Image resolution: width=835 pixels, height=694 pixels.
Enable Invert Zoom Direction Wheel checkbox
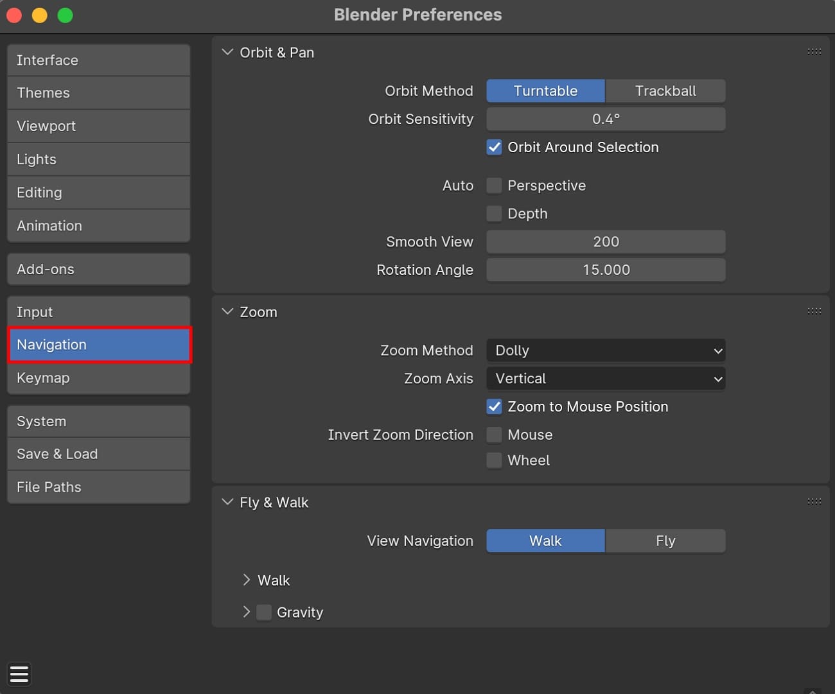(494, 460)
